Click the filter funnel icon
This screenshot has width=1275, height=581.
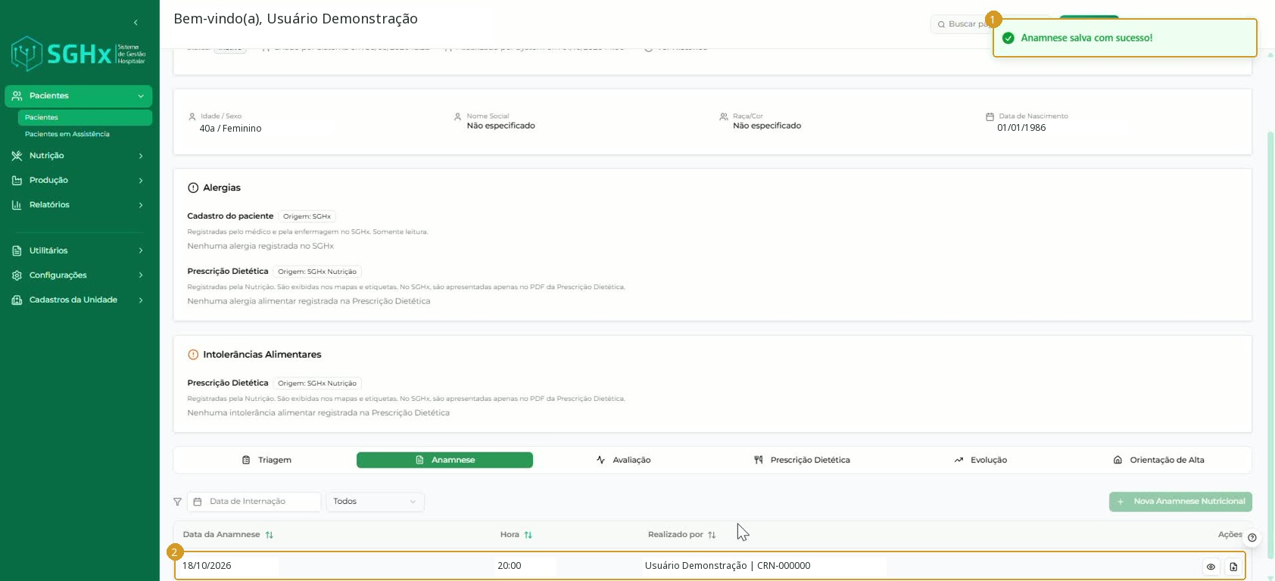(177, 502)
